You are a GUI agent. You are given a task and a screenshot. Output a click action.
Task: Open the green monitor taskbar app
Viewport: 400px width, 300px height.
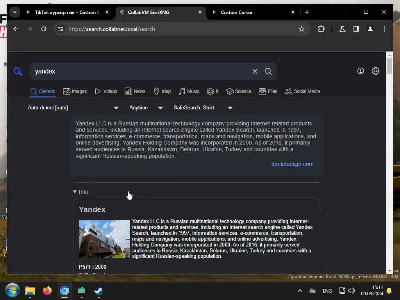point(81,291)
